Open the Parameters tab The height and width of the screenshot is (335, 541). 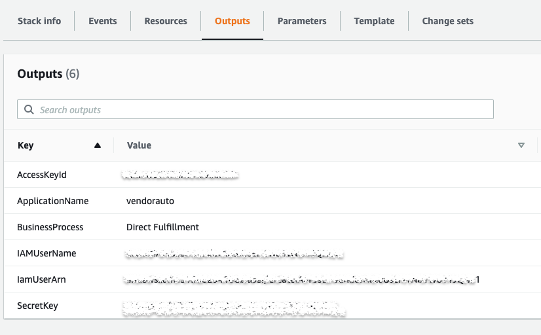[x=302, y=21]
